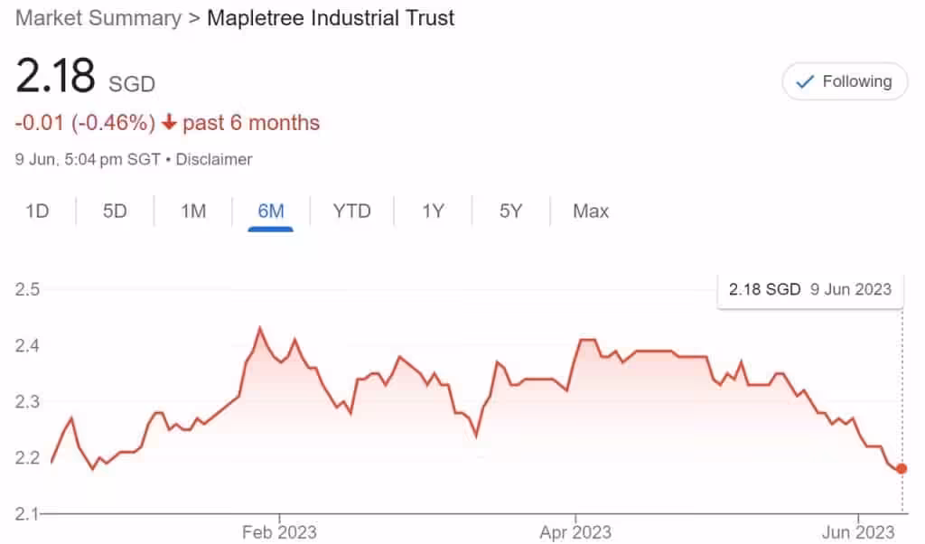The height and width of the screenshot is (544, 925).
Task: Click the blue checkmark inside Following button
Action: pyautogui.click(x=804, y=81)
